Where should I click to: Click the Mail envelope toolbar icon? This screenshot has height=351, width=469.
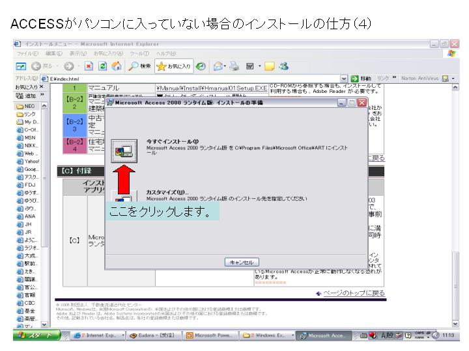(218, 66)
